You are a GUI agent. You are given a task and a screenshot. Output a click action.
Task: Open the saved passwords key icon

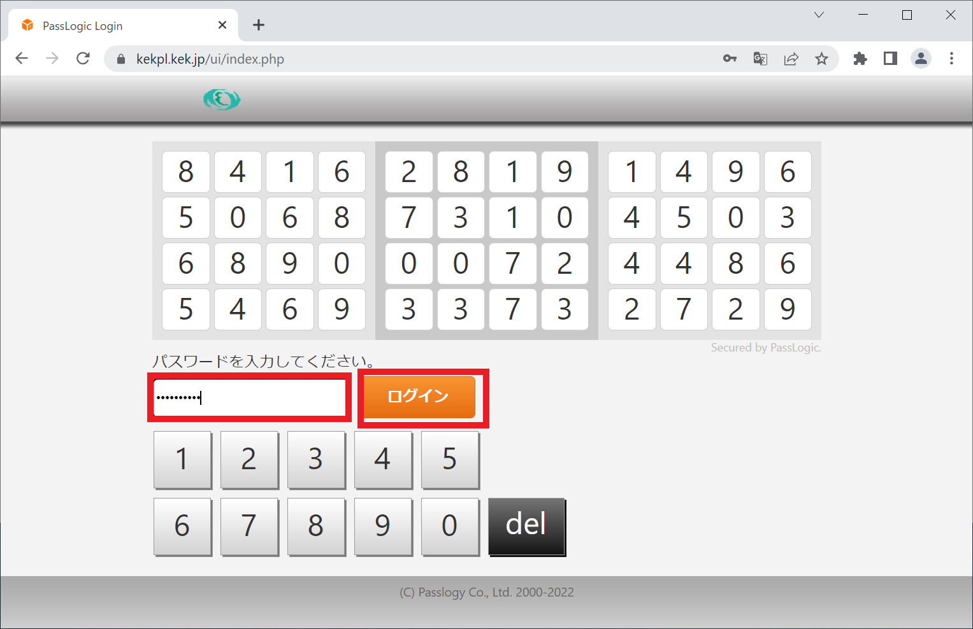(730, 59)
